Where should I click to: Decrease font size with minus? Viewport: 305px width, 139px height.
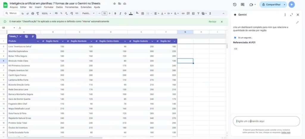point(99,13)
